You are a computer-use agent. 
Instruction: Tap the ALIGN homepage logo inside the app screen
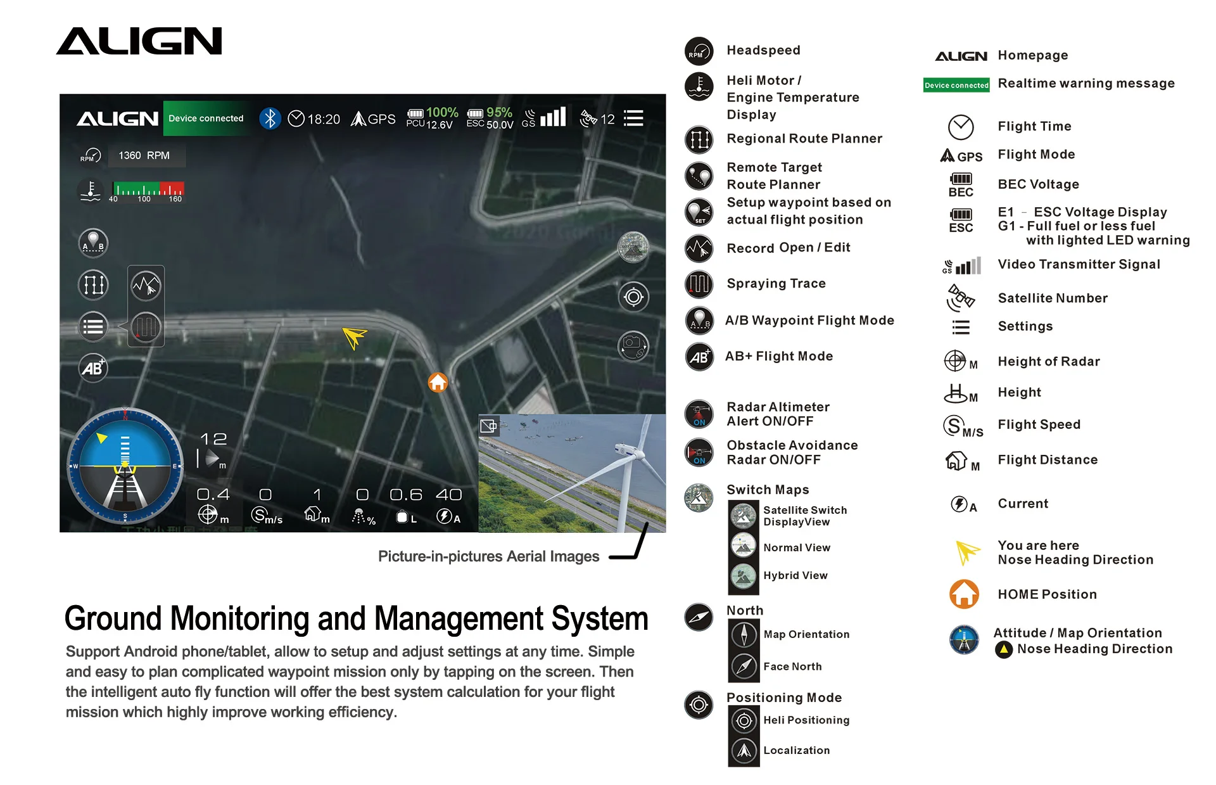click(x=118, y=118)
